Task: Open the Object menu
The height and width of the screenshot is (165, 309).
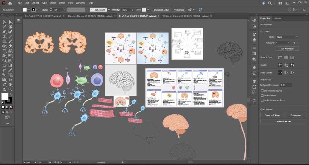Action: point(35,3)
